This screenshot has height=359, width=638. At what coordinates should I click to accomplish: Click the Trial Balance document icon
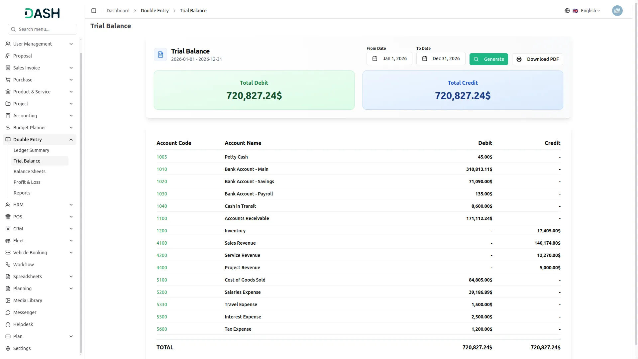tap(160, 55)
